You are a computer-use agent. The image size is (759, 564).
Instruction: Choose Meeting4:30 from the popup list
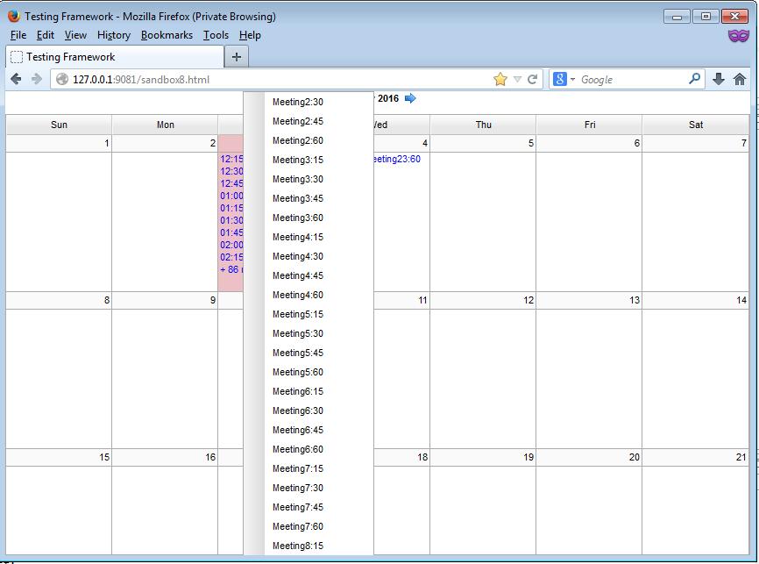click(298, 256)
